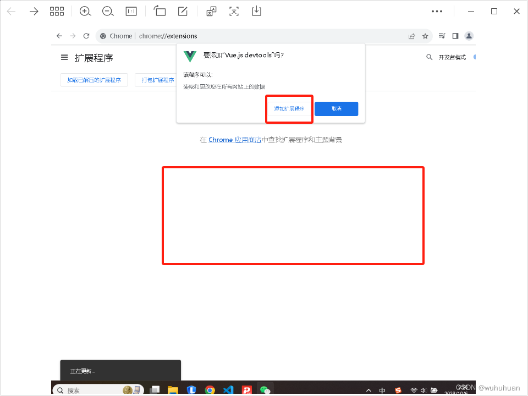Set image to 1:1 actual size
The image size is (528, 396).
pos(131,12)
